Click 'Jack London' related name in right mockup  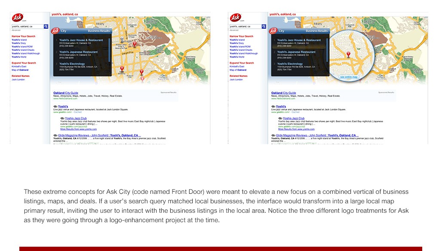(x=236, y=80)
